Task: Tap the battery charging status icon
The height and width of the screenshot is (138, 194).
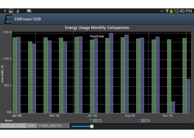Action: coord(171,11)
